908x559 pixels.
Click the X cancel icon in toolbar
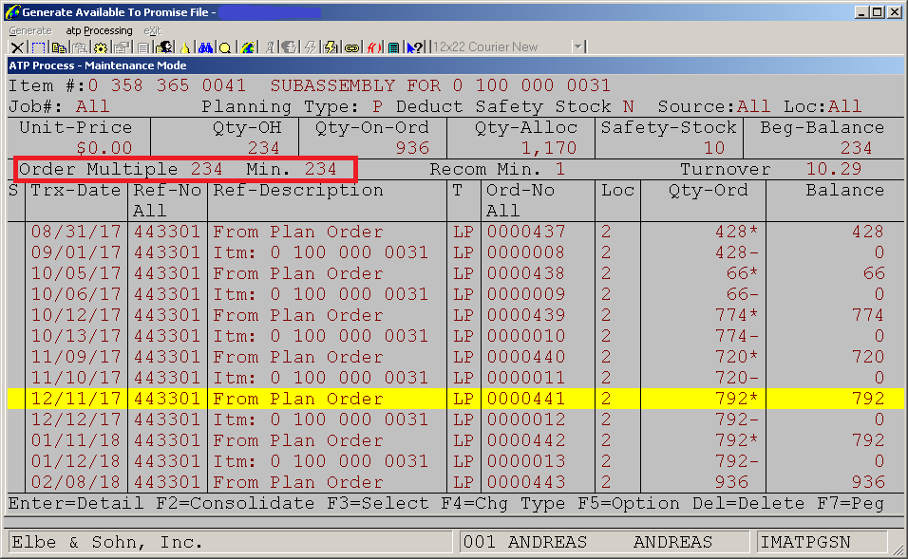pos(17,48)
